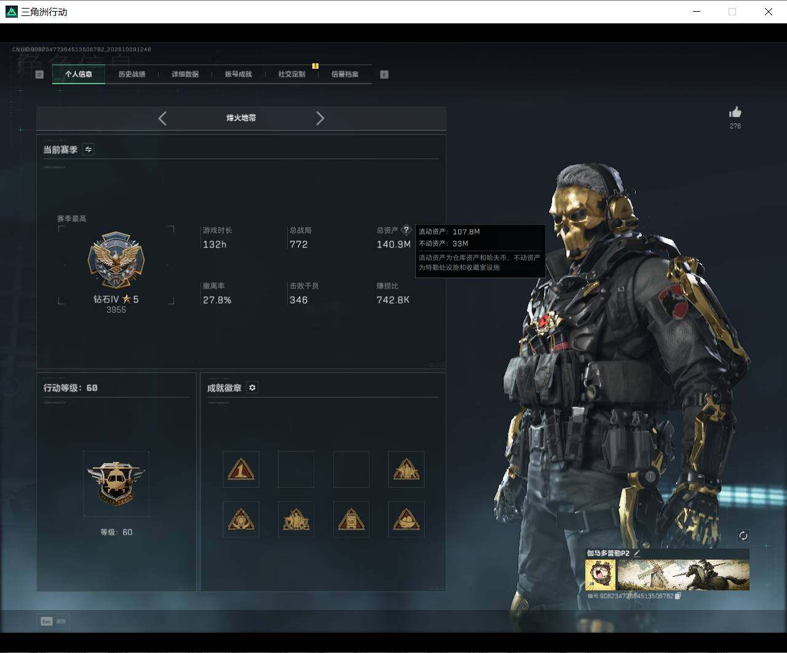Open the 信誉档案 tab
Image resolution: width=787 pixels, height=653 pixels.
click(345, 74)
